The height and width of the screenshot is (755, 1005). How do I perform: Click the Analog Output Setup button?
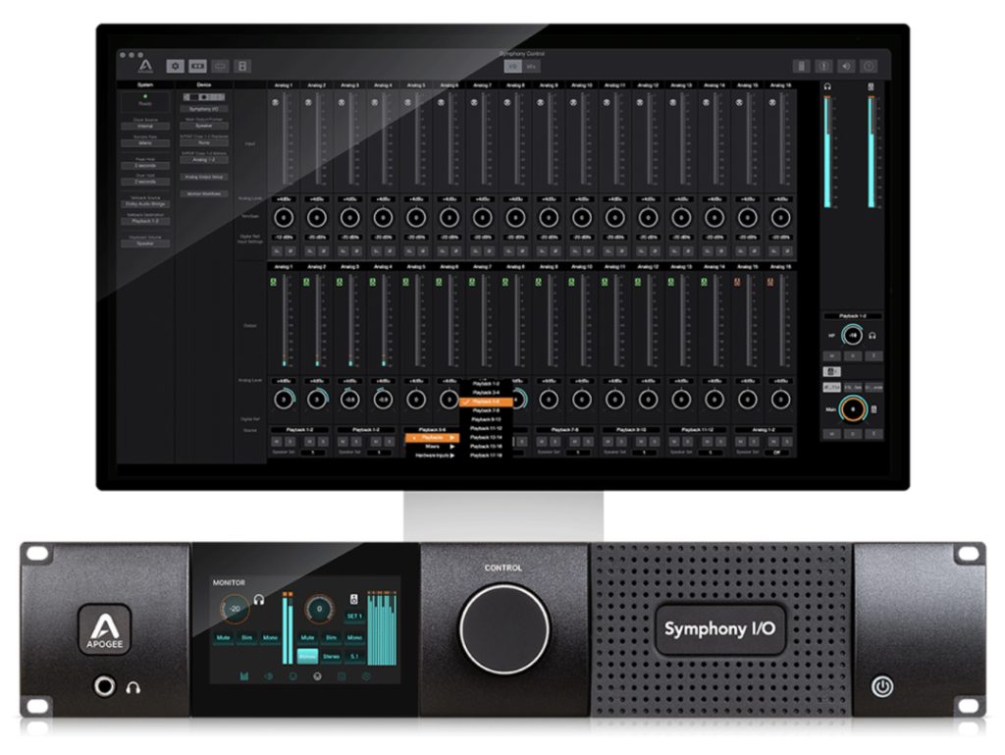coord(204,177)
